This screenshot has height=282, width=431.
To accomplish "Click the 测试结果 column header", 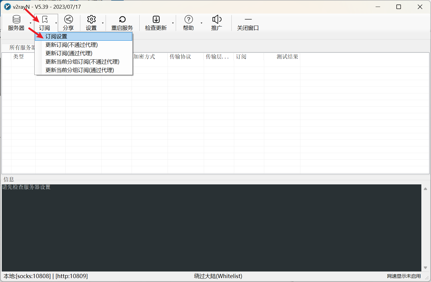I will (x=287, y=57).
